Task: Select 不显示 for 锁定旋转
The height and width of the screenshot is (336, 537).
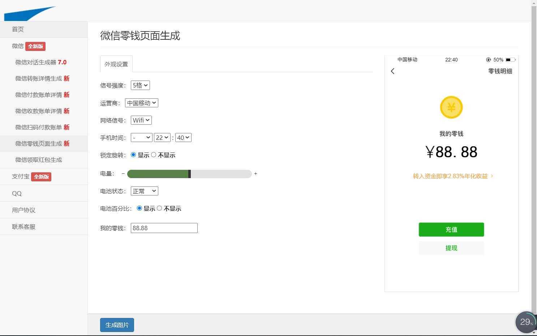Action: tap(154, 155)
